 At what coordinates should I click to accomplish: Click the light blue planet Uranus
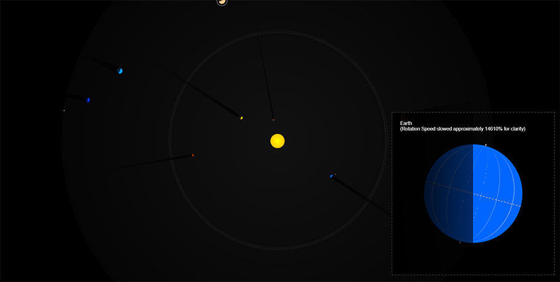coord(120,71)
